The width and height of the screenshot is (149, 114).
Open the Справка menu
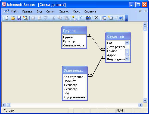click(x=90, y=11)
